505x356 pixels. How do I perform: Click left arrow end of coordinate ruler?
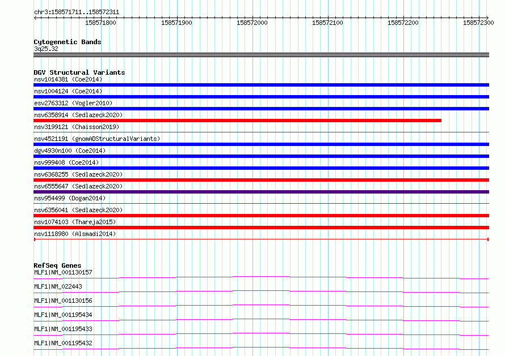click(35, 18)
